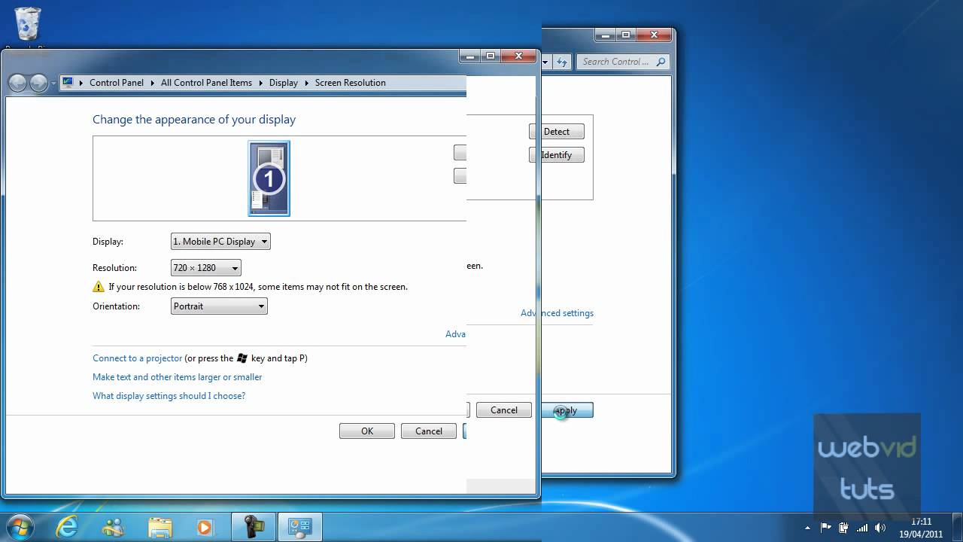This screenshot has height=542, width=963.
Task: Click the monitor icon in the address bar
Action: pyautogui.click(x=68, y=83)
